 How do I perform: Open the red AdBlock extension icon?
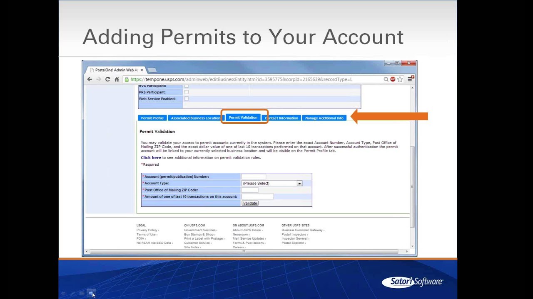(x=393, y=79)
